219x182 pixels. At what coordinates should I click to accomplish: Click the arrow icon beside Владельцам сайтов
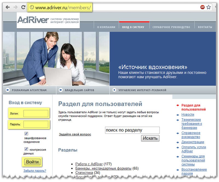[x=61, y=90]
